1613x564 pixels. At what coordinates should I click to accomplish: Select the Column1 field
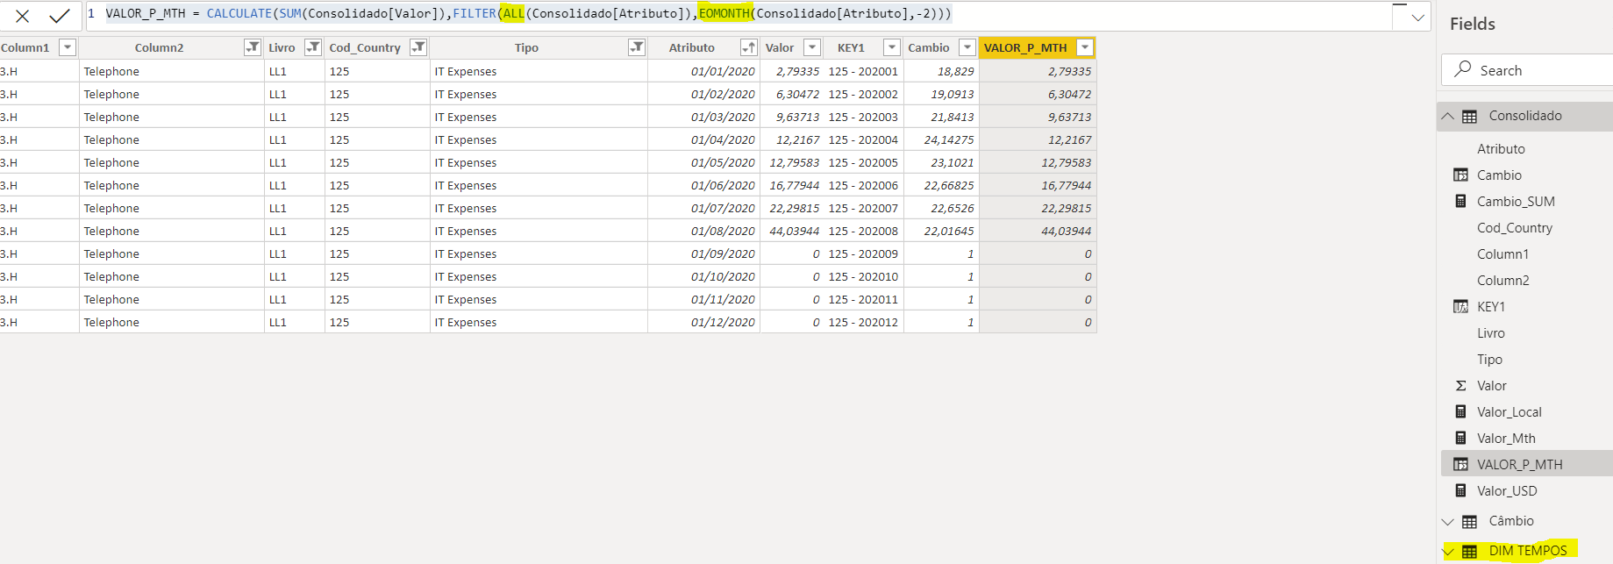pyautogui.click(x=1502, y=254)
